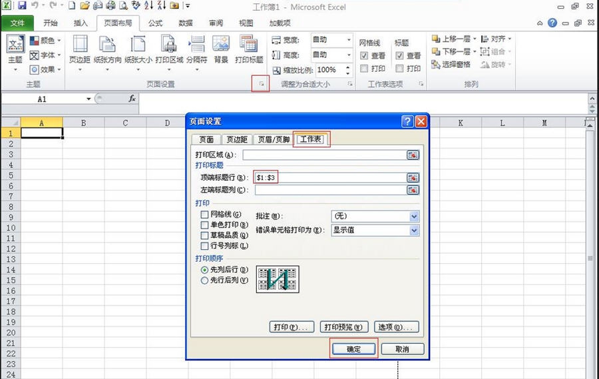Open the 文件 (File) tab
599x379 pixels.
(x=17, y=23)
